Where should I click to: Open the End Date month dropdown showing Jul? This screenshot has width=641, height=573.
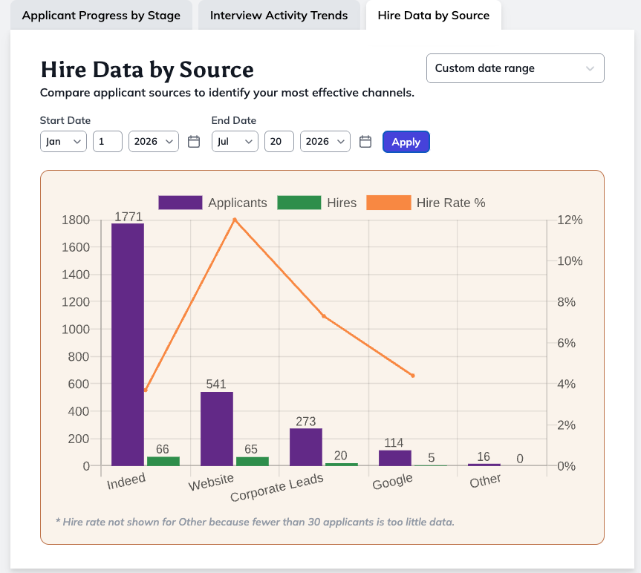(x=235, y=141)
